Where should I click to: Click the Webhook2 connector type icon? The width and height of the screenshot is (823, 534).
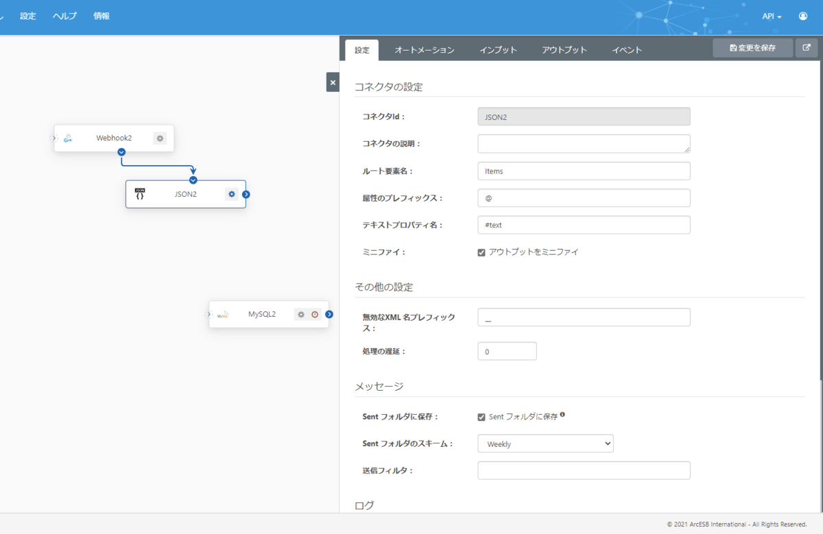[68, 138]
